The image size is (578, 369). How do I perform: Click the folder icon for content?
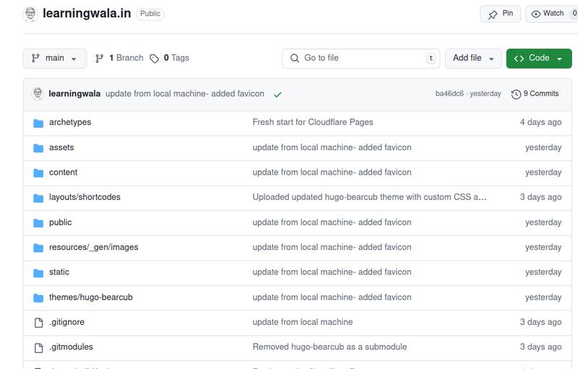(38, 173)
